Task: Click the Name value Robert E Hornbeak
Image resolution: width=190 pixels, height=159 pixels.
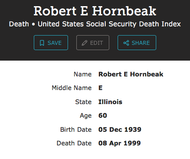Action: point(131,74)
